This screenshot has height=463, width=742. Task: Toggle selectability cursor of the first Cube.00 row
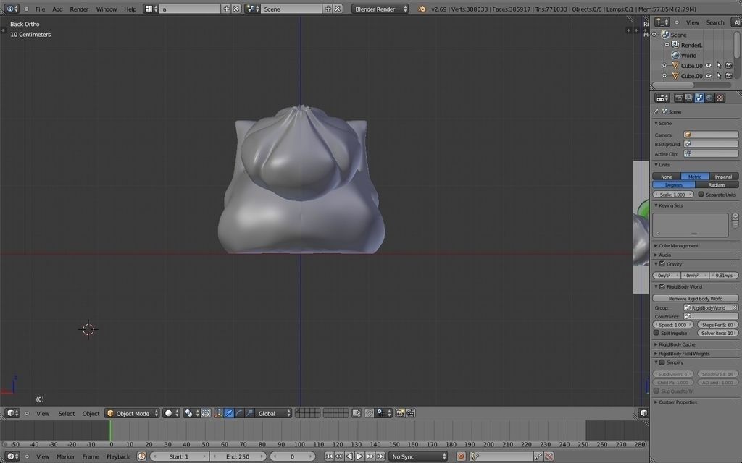point(719,66)
